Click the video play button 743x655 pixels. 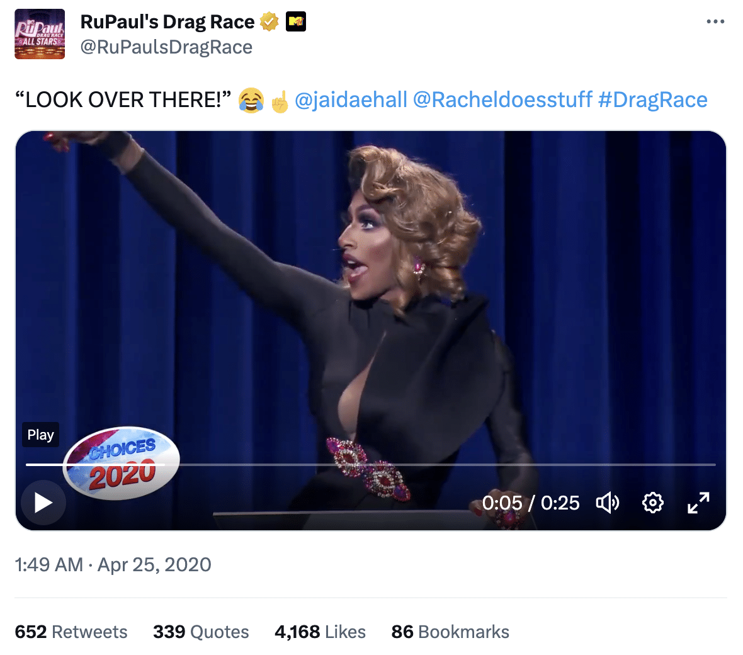(43, 503)
